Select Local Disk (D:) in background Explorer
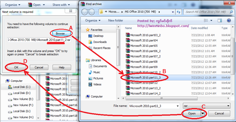 pos(22,93)
